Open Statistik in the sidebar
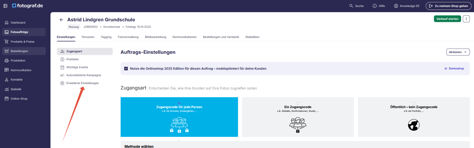The height and width of the screenshot is (148, 474). tap(24, 89)
